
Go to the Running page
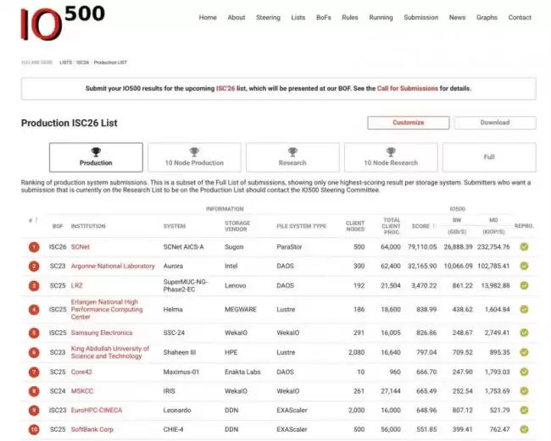[381, 18]
